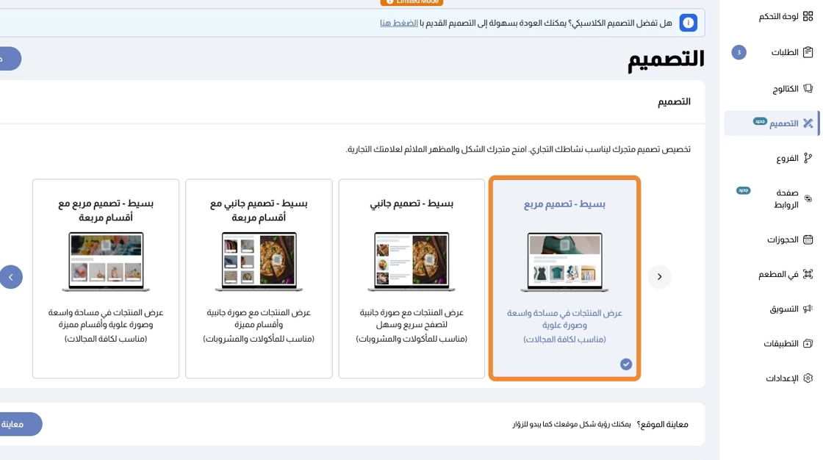This screenshot has height=460, width=823.
Task: Select the بسيط - تصميم جانبي card title
Action: 412,204
